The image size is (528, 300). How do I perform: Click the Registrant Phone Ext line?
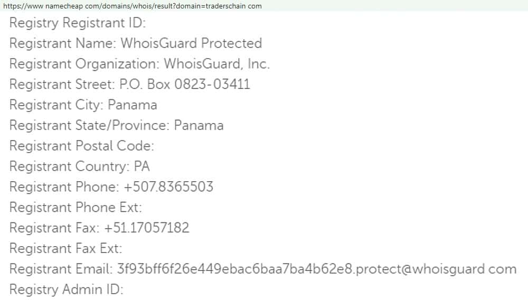coord(76,208)
